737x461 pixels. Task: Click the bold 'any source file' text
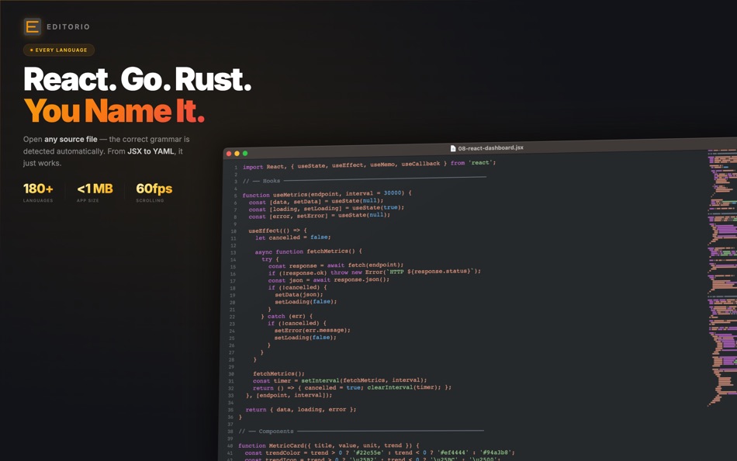71,139
